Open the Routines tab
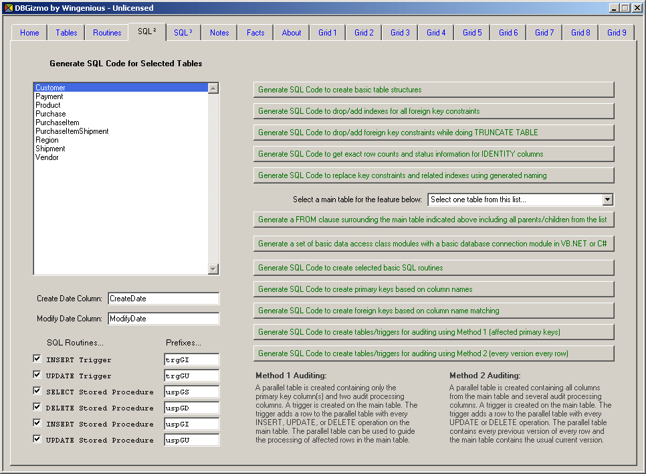The image size is (646, 474). tap(107, 33)
